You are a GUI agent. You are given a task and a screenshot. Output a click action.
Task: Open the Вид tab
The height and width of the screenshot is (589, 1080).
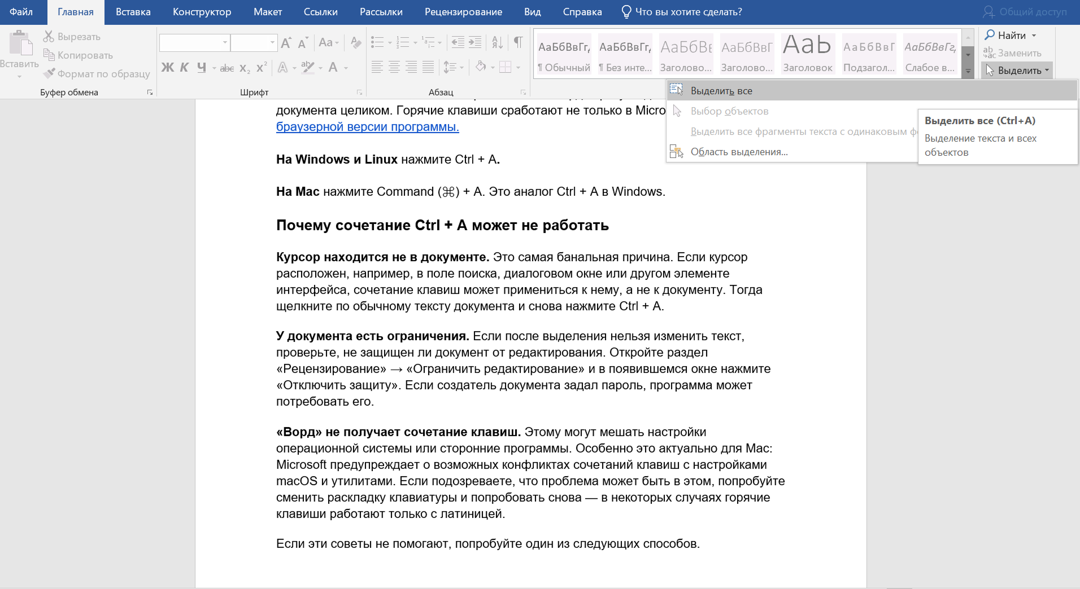click(532, 12)
